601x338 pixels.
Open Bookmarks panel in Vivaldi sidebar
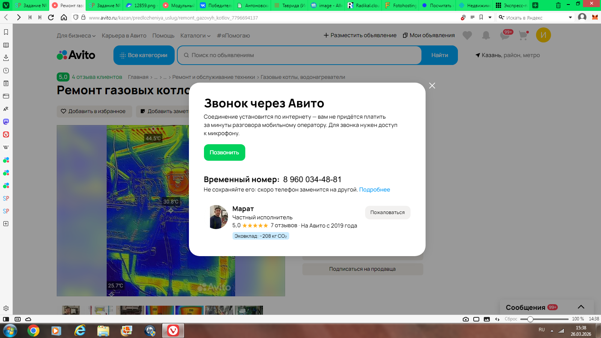click(x=6, y=32)
